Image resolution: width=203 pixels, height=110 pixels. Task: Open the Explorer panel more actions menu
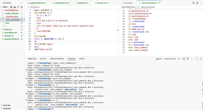[x=21, y=3]
